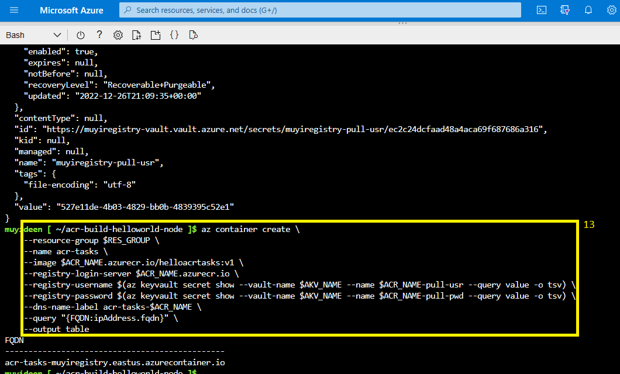Viewport: 620px width, 374px height.
Task: Click the "name": "muyiregistry-pull-usr" line
Action: [89, 162]
